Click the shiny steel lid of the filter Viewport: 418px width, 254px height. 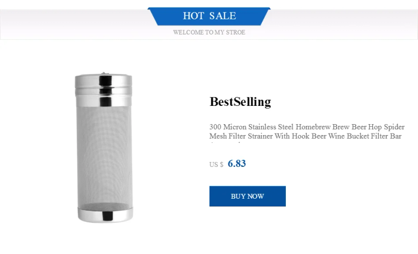click(104, 89)
